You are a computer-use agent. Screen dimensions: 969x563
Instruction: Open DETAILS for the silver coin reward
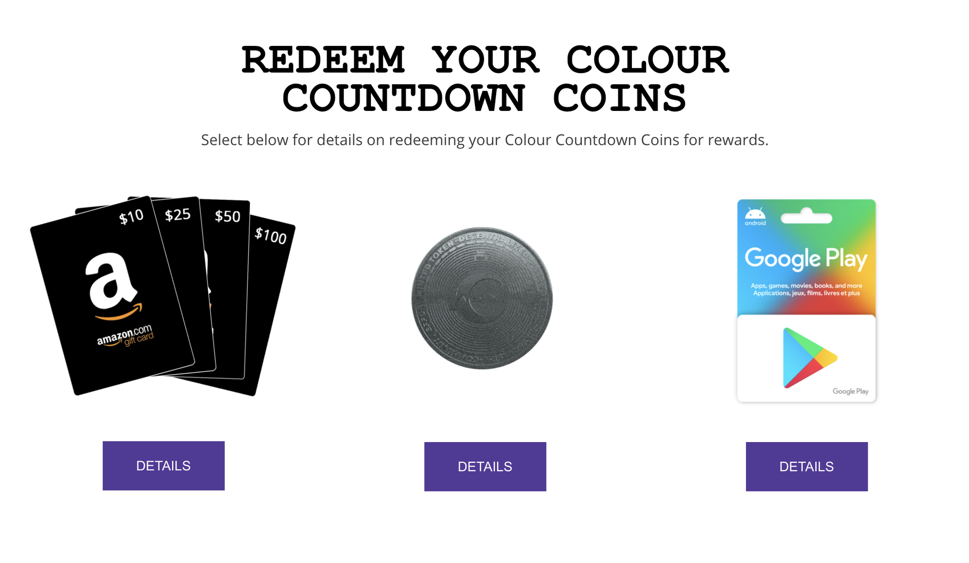coord(485,467)
